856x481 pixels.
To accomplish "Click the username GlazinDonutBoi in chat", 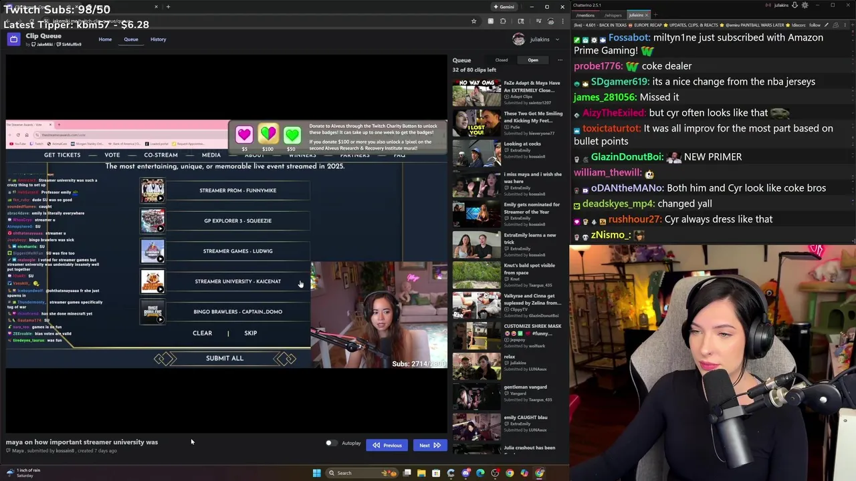I will (x=627, y=157).
